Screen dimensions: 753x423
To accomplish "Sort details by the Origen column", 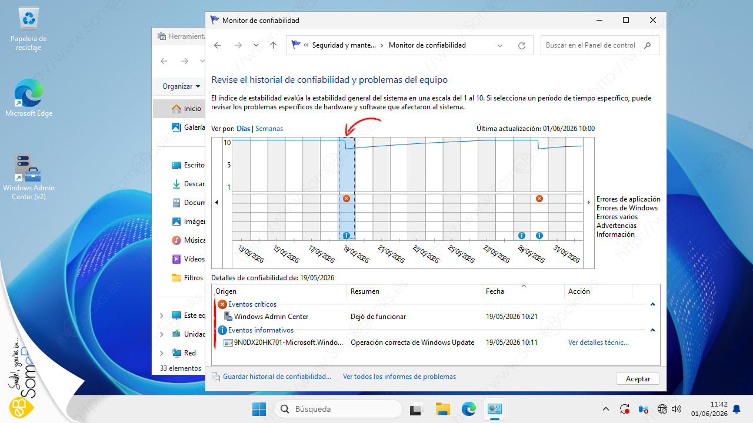I will (x=279, y=291).
